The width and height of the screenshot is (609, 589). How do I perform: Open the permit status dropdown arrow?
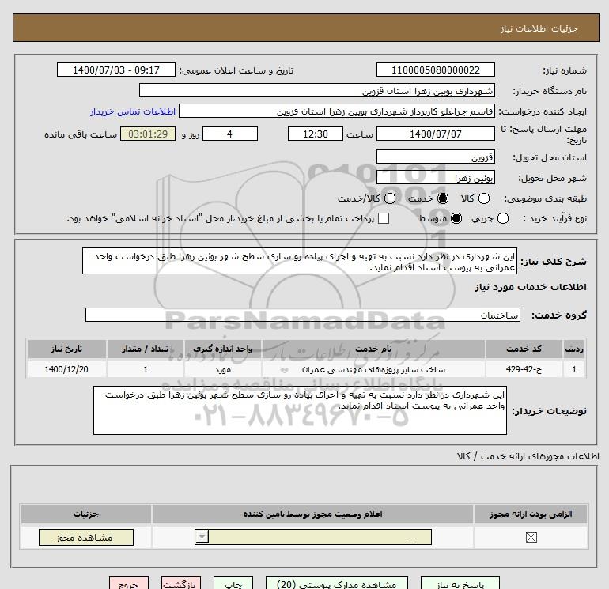pos(202,538)
